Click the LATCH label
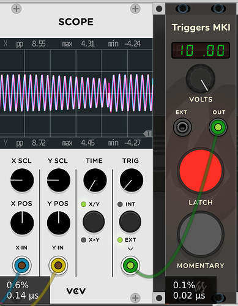 click(x=201, y=203)
